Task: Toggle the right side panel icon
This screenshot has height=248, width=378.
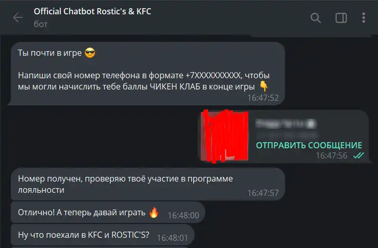Action: coord(341,18)
